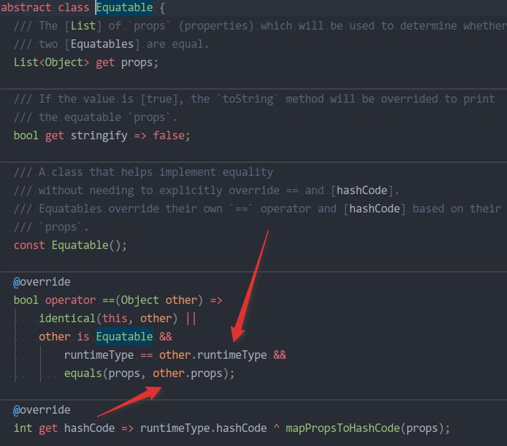Click the 'operator' keyword
Image resolution: width=507 pixels, height=446 pixels.
coord(70,300)
